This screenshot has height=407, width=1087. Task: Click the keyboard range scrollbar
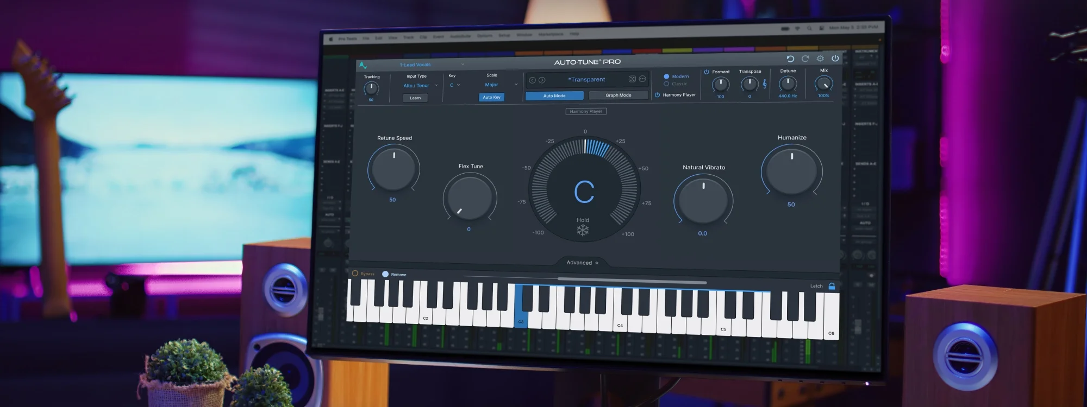pos(632,280)
